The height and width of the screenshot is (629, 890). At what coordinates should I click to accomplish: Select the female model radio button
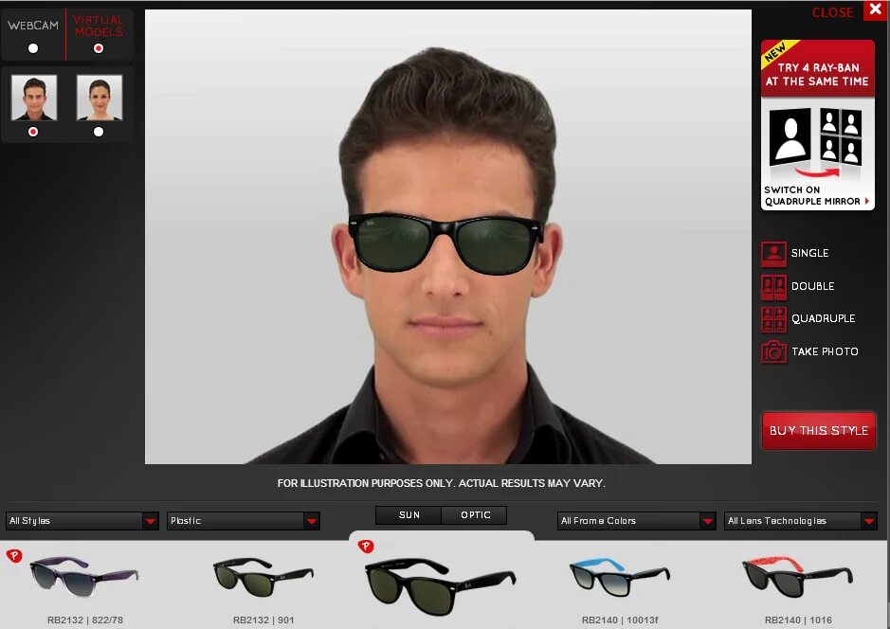(x=99, y=132)
